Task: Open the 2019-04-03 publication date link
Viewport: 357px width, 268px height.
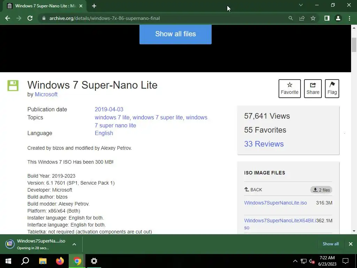Action: coord(109,109)
